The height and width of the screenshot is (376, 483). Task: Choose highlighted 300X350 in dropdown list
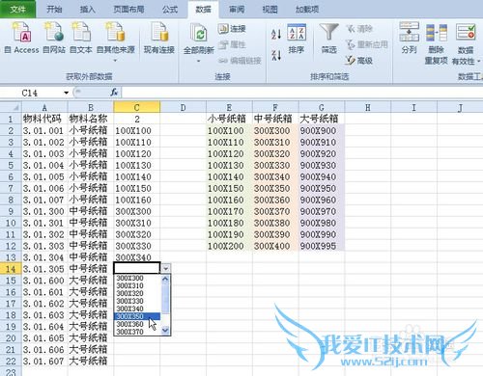(x=137, y=316)
